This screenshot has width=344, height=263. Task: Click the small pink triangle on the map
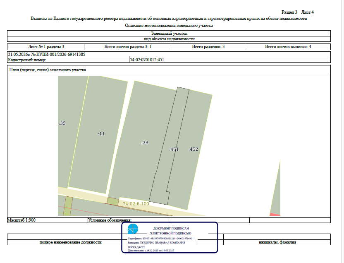[275, 215]
